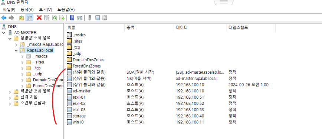This screenshot has width=322, height=139.
Task: Click the ad-master record icon in list
Action: tap(70, 91)
